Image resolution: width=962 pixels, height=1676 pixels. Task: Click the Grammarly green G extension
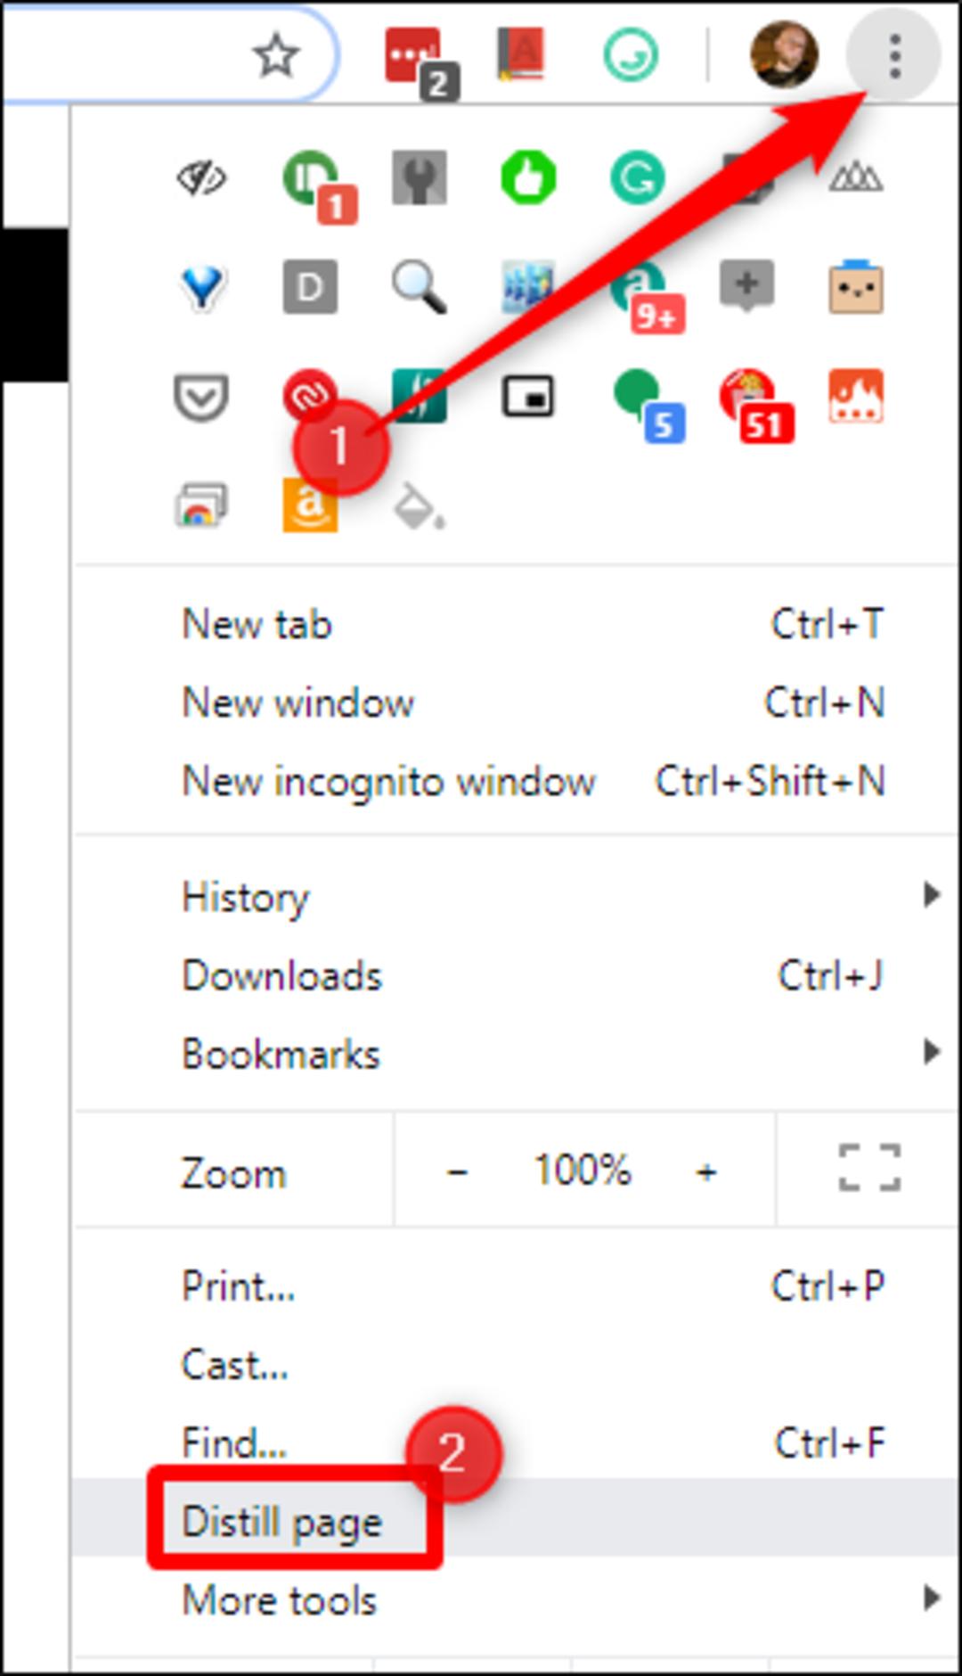[x=637, y=177]
